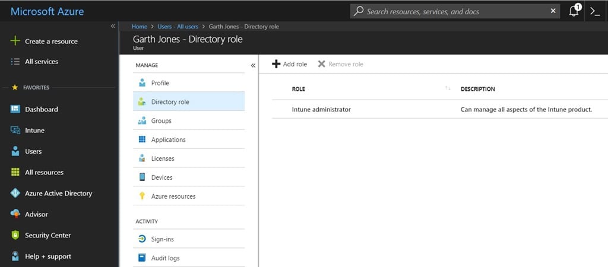Image resolution: width=608 pixels, height=267 pixels.
Task: Click the Azure resources key icon
Action: [142, 196]
